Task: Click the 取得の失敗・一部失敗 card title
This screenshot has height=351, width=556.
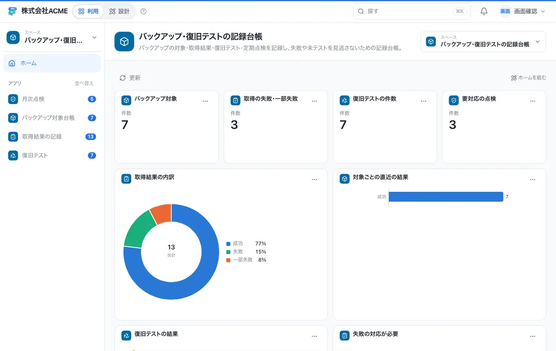Action: [271, 99]
